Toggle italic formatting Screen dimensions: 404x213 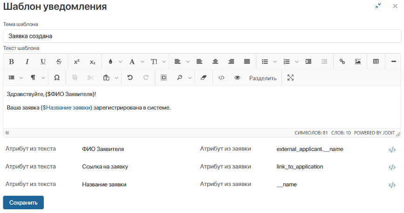coord(27,62)
